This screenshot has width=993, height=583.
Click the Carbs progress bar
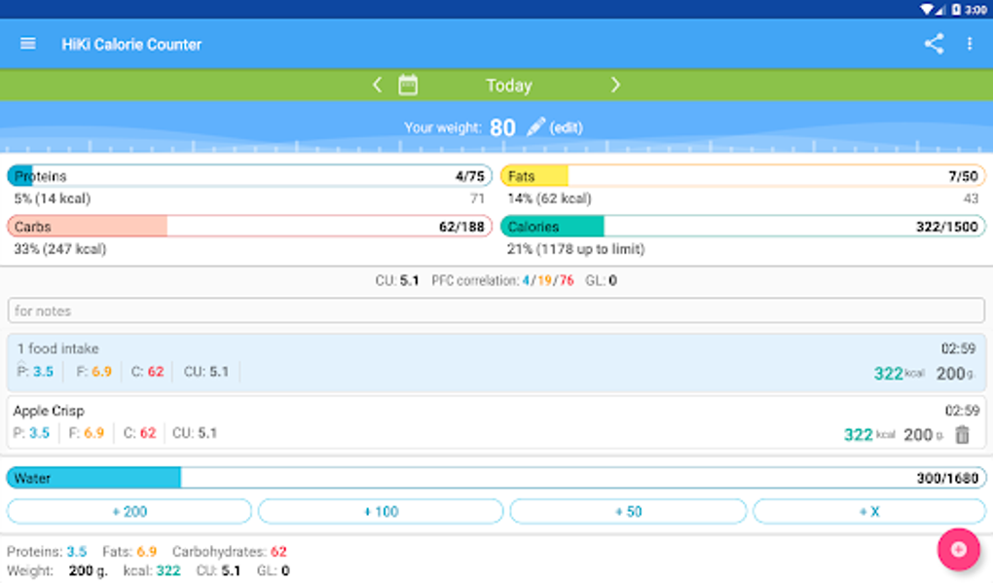249,226
